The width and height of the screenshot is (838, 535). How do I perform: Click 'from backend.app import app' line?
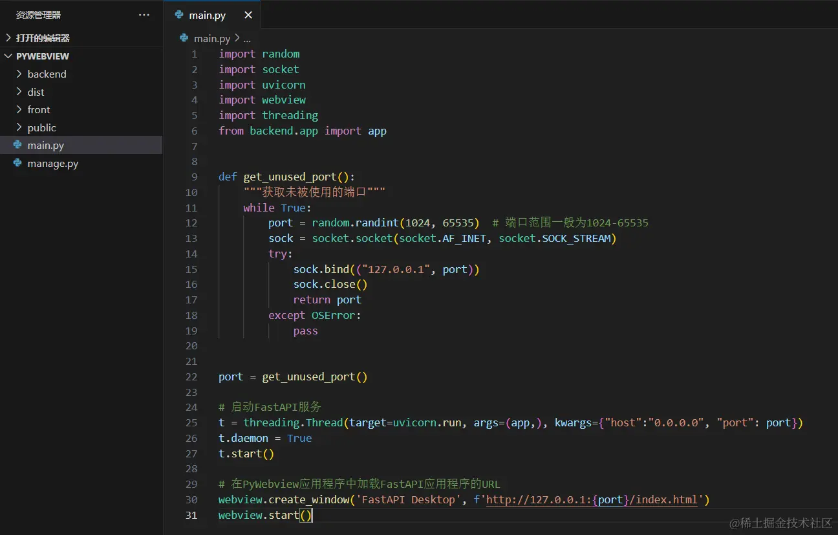tap(303, 131)
